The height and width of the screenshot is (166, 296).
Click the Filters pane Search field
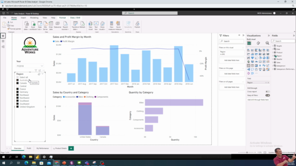coord(232,41)
